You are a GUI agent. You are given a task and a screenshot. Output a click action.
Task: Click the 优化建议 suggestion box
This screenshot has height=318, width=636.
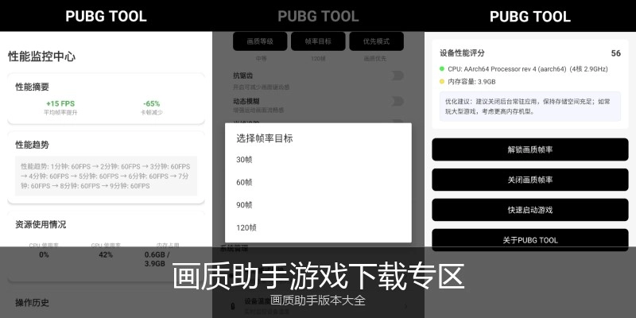[530, 107]
